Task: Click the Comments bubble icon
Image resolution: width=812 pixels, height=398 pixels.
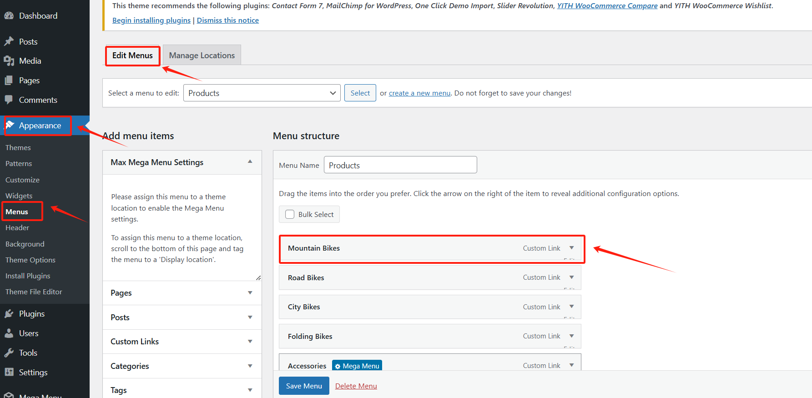Action: (9, 100)
